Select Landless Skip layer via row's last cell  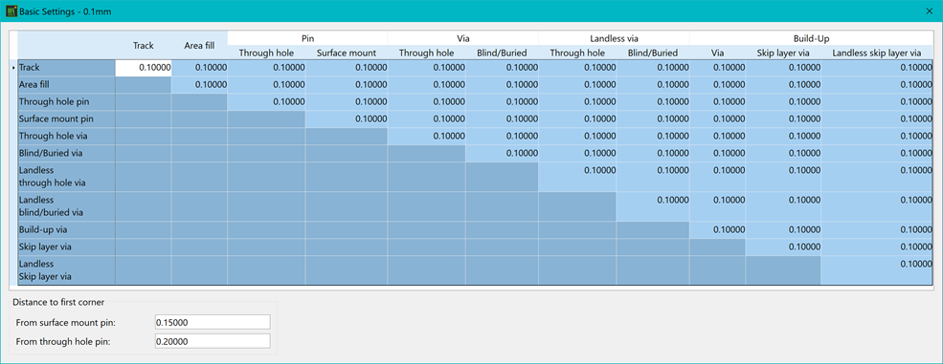tap(877, 269)
